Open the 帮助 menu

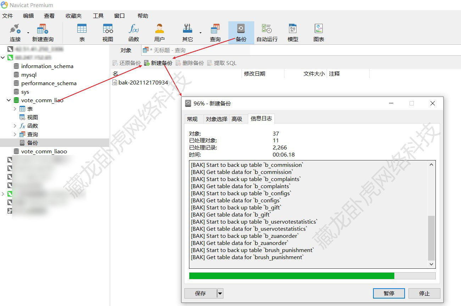(x=143, y=16)
